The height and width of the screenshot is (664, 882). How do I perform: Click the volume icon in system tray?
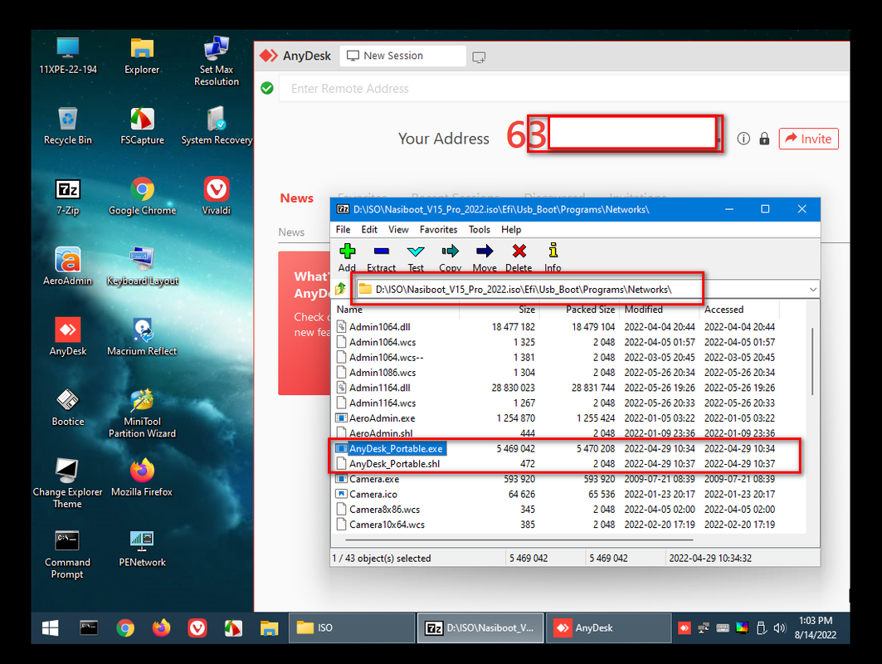[x=779, y=628]
